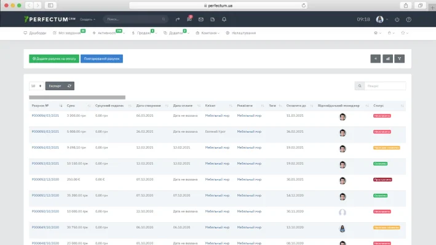Click the horizontal table scrollbar
The height and width of the screenshot is (245, 436).
pos(77,97)
